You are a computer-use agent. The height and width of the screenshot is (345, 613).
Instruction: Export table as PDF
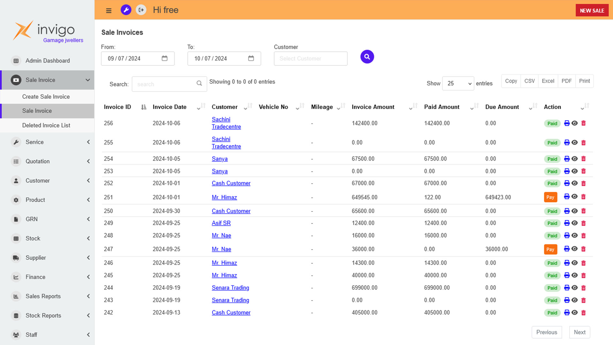pos(566,81)
